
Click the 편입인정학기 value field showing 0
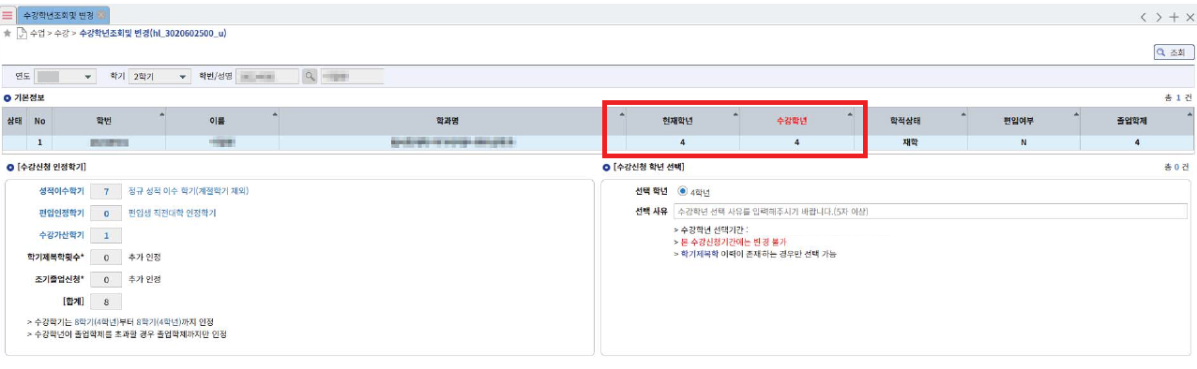(107, 214)
